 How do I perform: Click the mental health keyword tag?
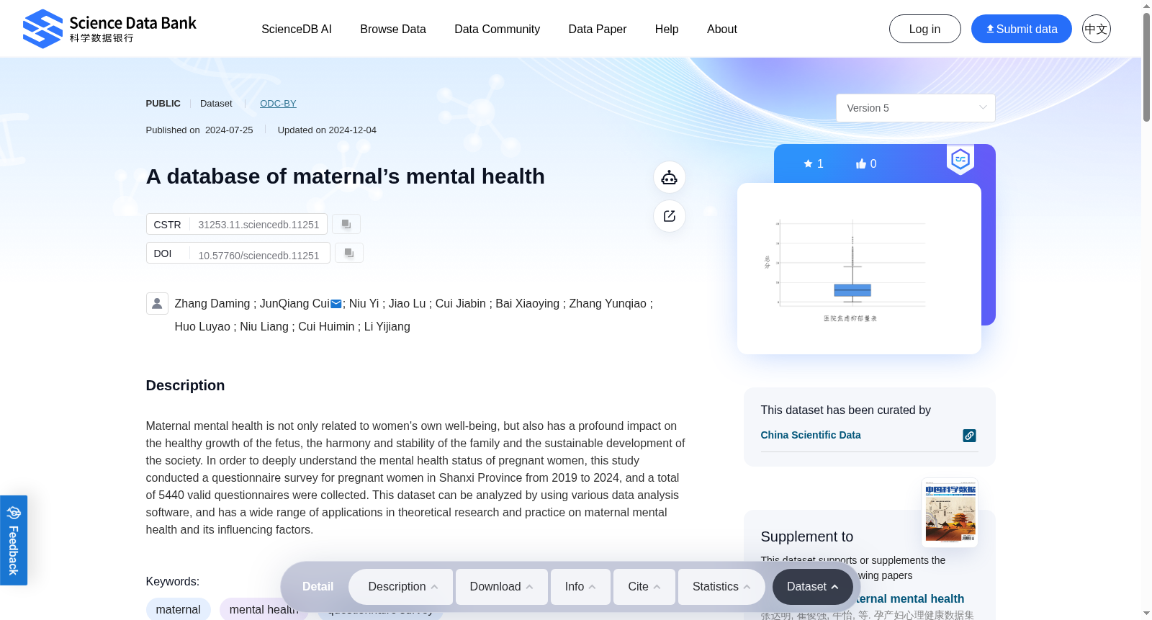(264, 609)
